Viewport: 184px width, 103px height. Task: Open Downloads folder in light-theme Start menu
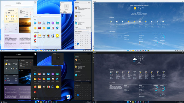(57, 23)
